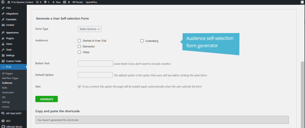The height and width of the screenshot is (128, 305).
Task: Click the user avatar in the admin bar
Action: [302, 2]
